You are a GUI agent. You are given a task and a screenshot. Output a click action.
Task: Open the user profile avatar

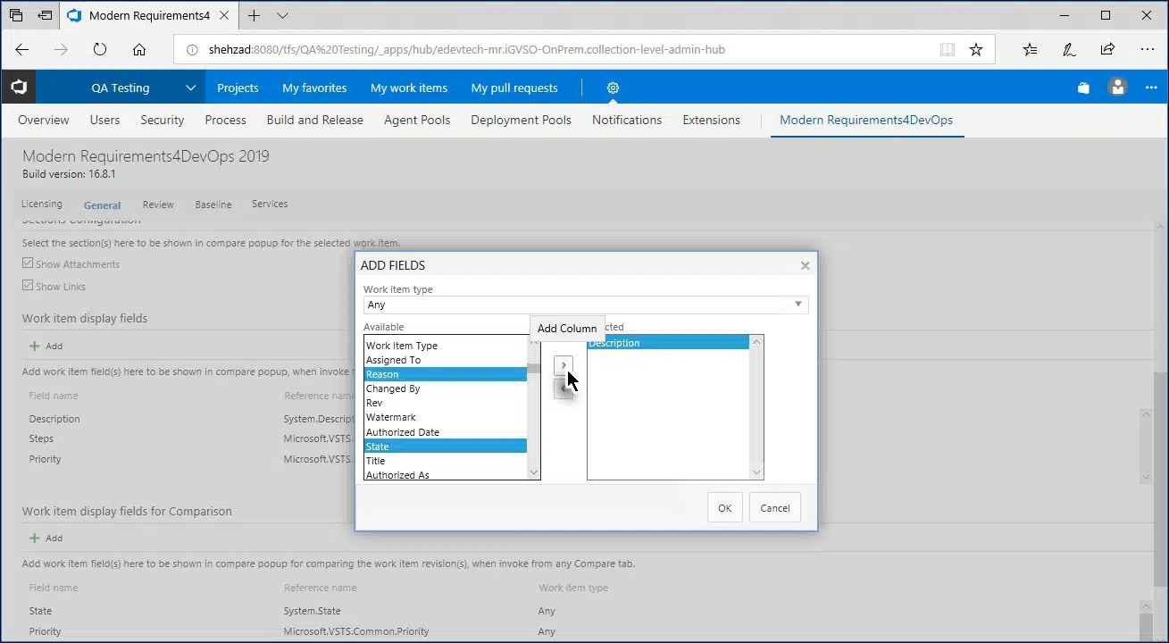click(1117, 88)
